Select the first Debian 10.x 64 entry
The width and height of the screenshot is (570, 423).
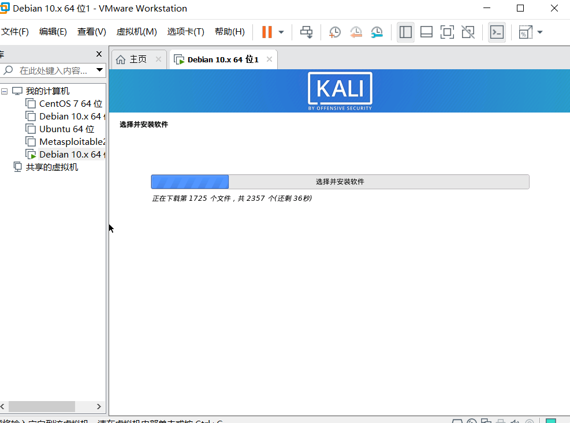[x=72, y=117]
